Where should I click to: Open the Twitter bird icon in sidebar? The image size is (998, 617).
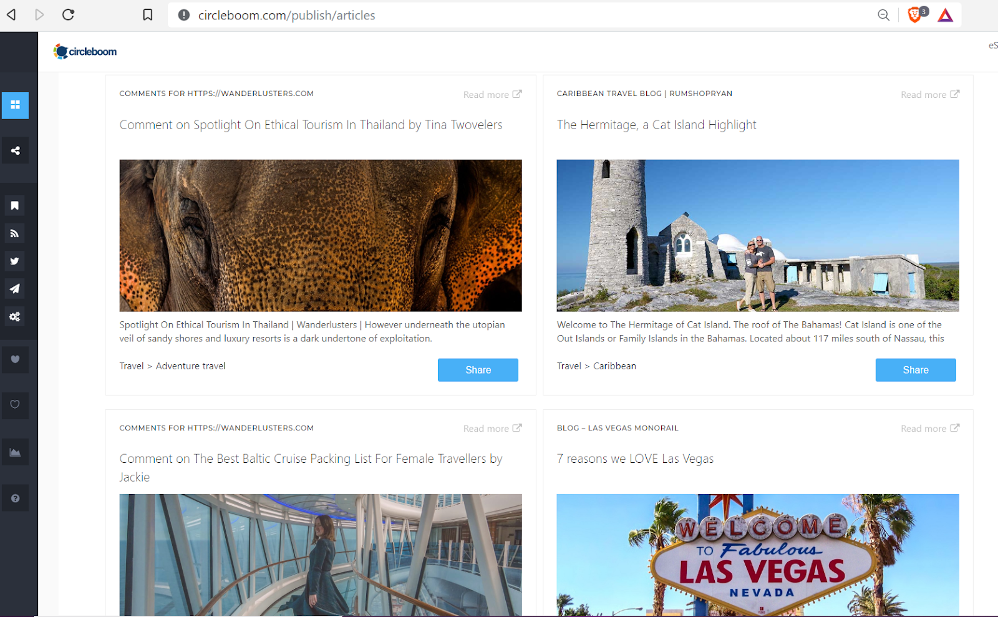15,261
